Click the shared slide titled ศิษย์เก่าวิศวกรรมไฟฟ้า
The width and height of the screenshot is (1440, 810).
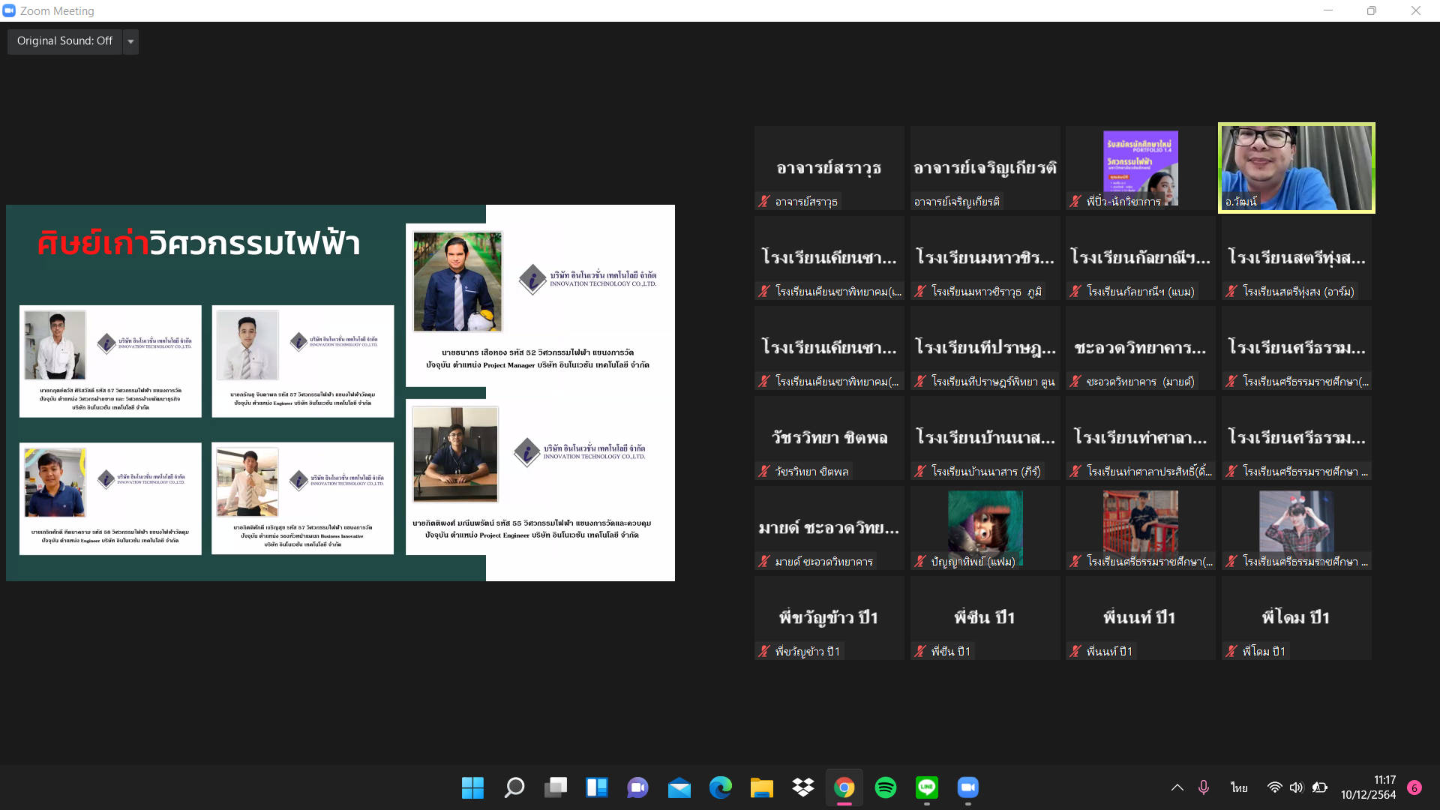click(340, 392)
